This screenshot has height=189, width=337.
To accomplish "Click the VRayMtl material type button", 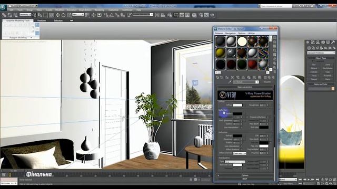I will (x=267, y=82).
